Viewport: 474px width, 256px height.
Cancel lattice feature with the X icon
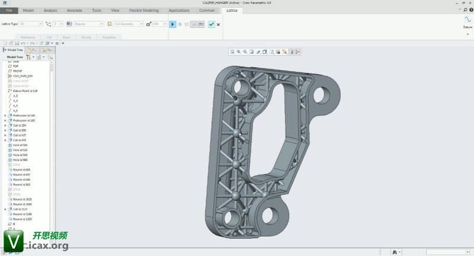(219, 24)
